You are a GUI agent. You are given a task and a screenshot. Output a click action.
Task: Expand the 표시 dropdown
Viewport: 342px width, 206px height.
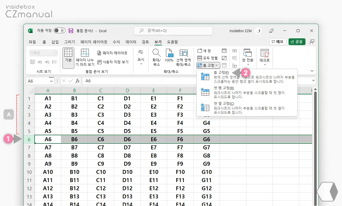click(x=141, y=57)
